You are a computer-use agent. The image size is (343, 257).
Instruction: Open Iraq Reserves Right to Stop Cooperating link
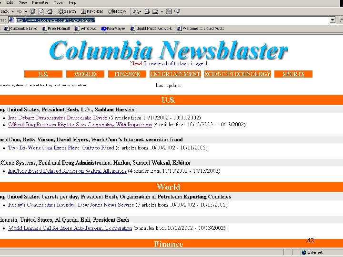80,125
